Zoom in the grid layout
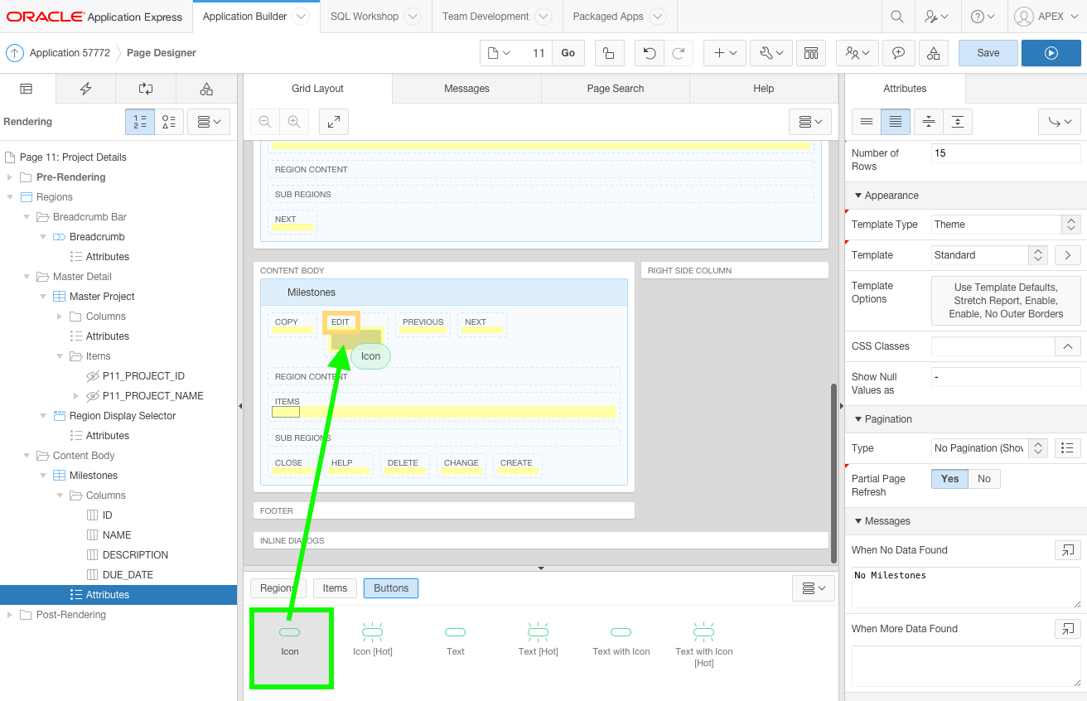 [293, 122]
